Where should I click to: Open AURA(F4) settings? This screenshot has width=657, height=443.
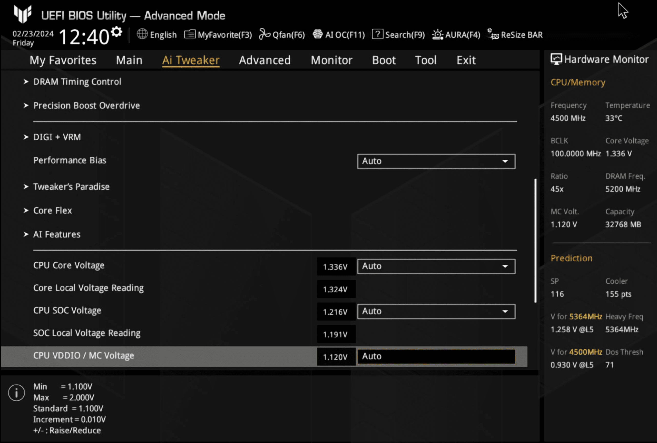(x=463, y=35)
